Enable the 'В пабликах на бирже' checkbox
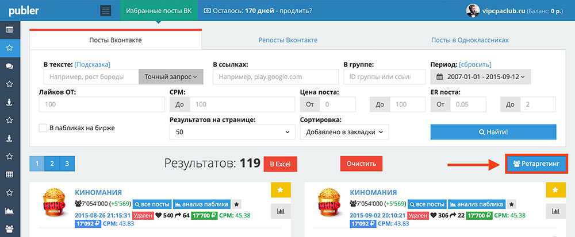575x237 pixels. click(43, 128)
